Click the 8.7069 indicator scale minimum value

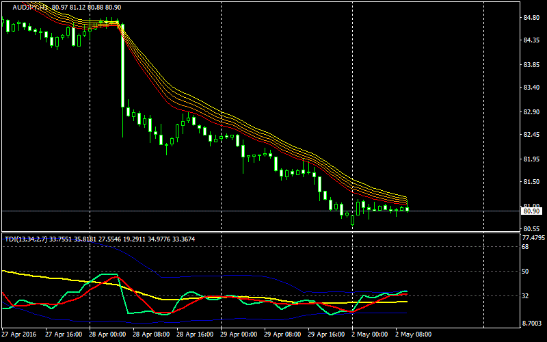click(x=532, y=323)
